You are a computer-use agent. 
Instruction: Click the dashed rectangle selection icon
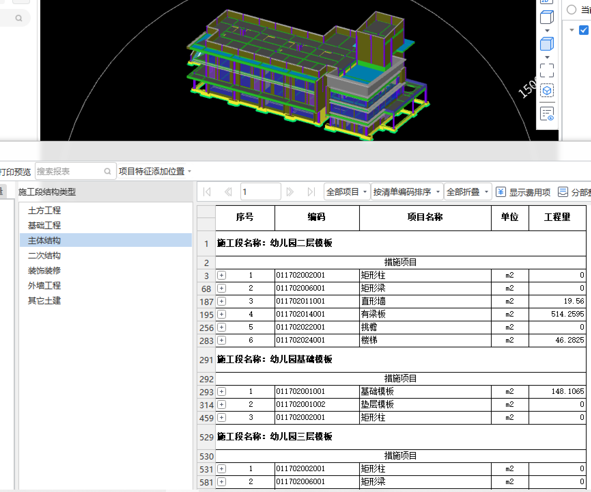click(x=547, y=71)
